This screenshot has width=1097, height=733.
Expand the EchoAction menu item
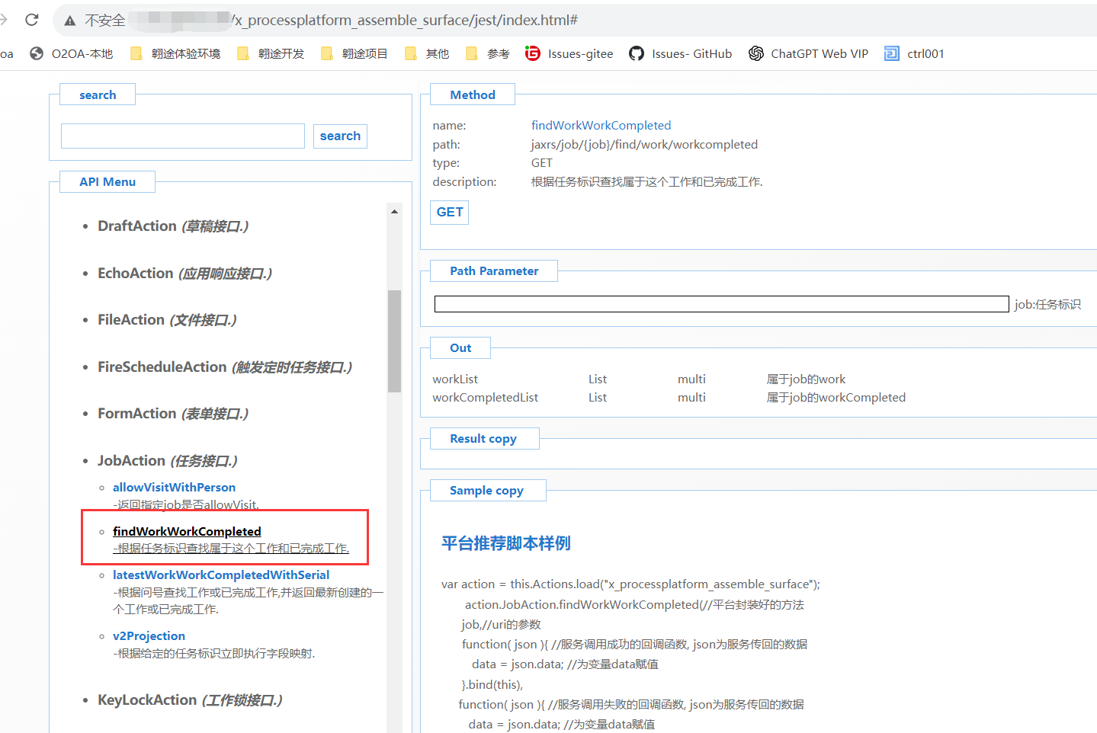pyautogui.click(x=184, y=274)
